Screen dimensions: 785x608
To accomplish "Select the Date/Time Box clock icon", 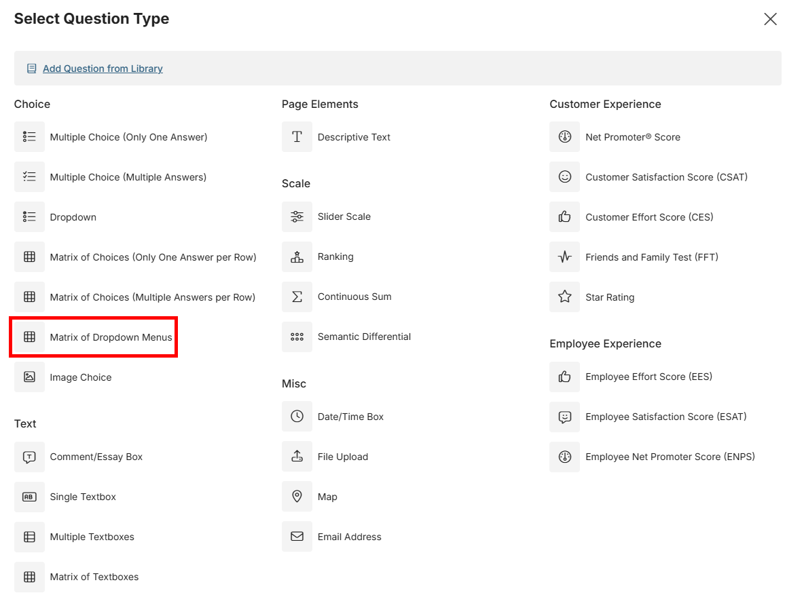I will [x=297, y=417].
